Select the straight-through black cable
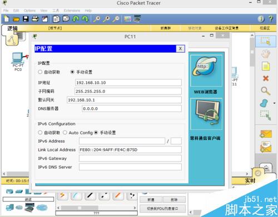278x217 pixels. (x=90, y=196)
